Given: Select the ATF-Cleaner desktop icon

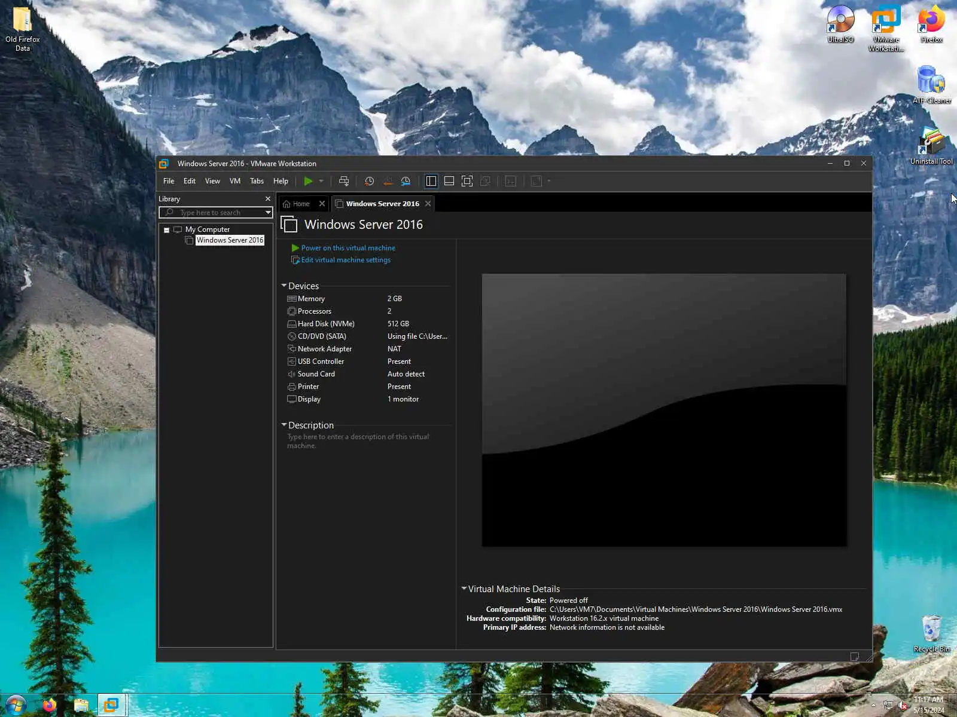Looking at the screenshot, I should point(931,84).
